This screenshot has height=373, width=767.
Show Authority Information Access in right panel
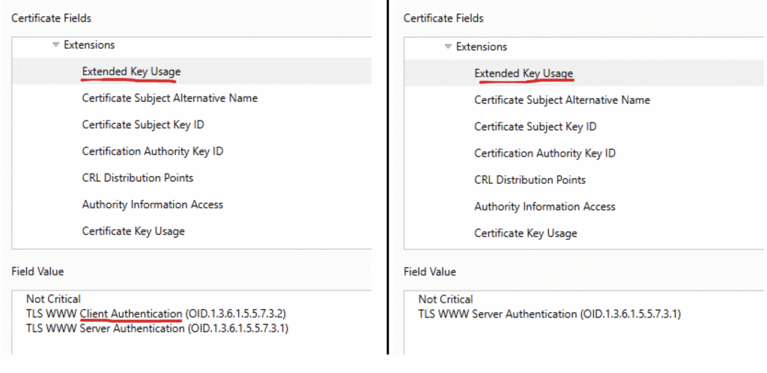545,206
